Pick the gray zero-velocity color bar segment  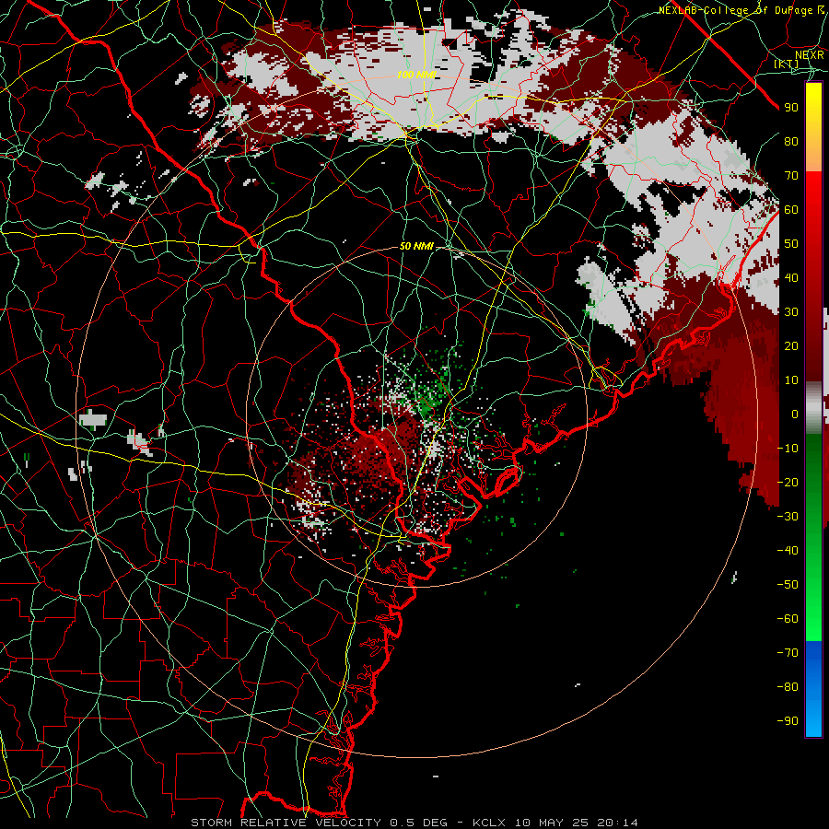click(813, 407)
